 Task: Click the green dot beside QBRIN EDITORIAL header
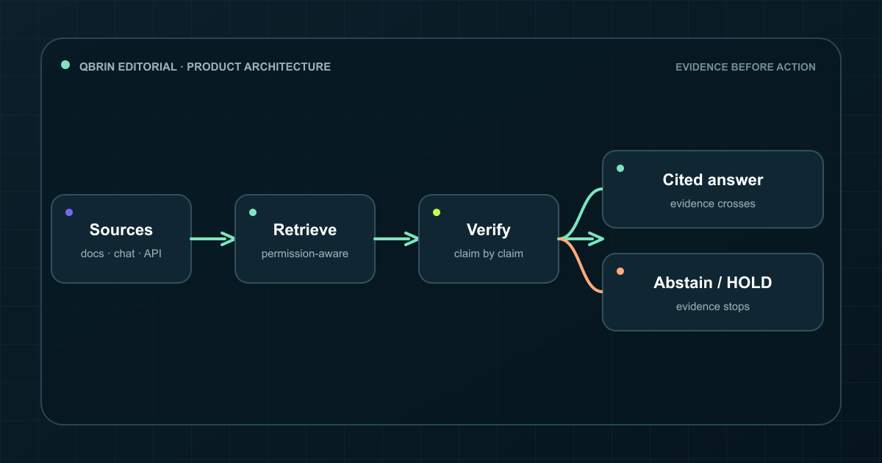[x=65, y=65]
